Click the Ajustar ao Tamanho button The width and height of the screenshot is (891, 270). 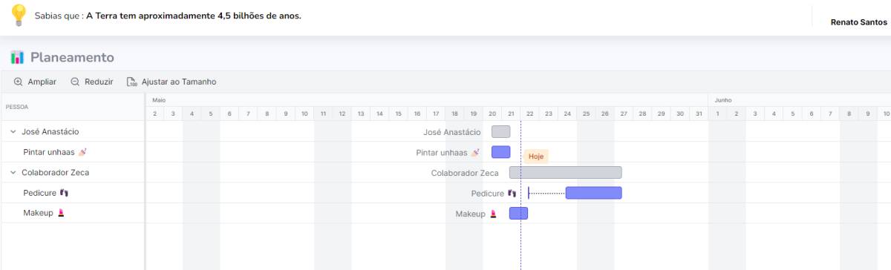pyautogui.click(x=172, y=82)
